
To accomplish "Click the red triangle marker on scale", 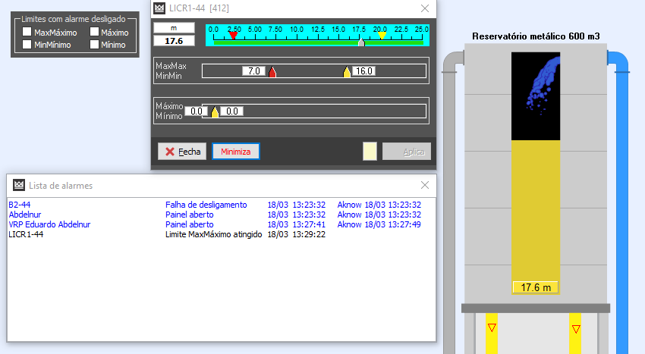I will pyautogui.click(x=233, y=36).
